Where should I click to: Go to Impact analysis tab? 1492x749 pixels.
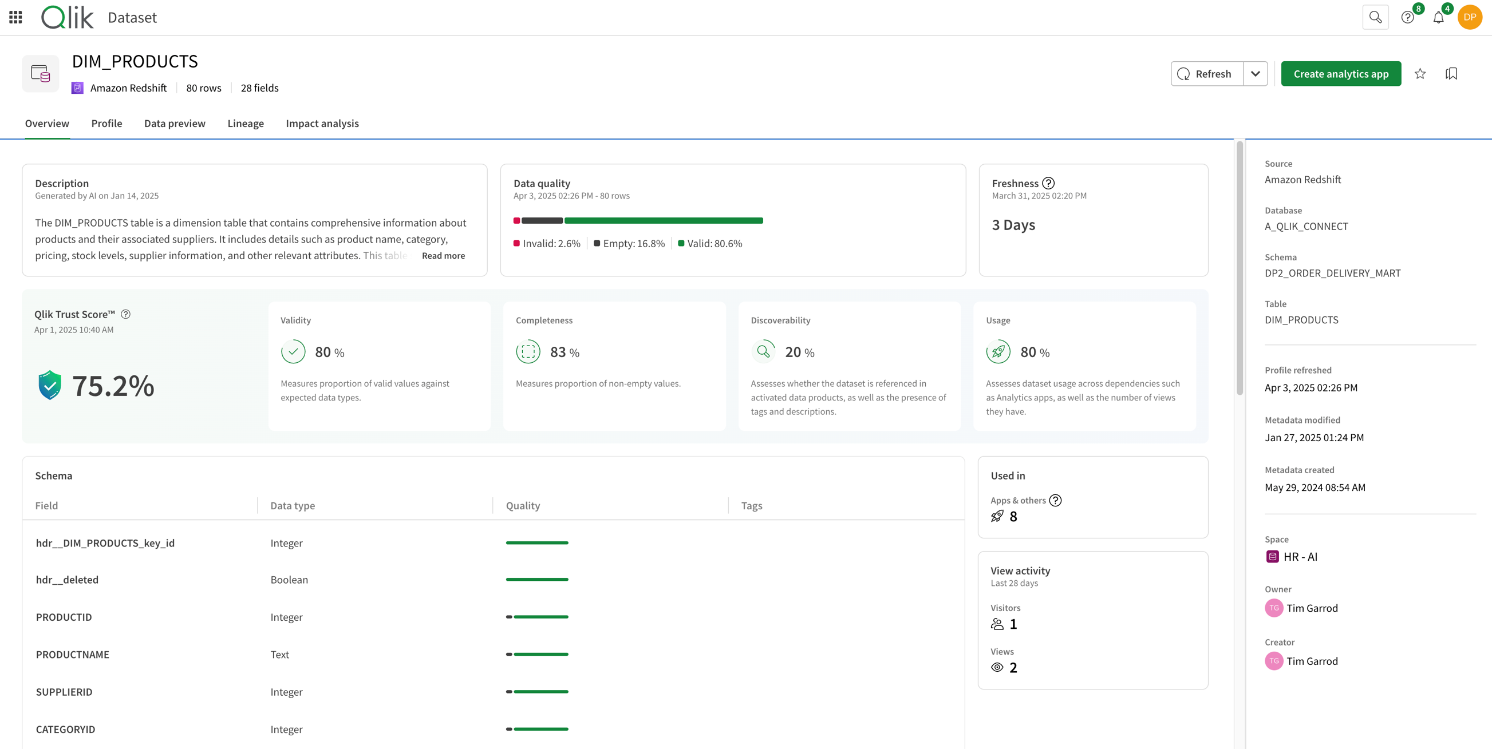[x=322, y=123]
